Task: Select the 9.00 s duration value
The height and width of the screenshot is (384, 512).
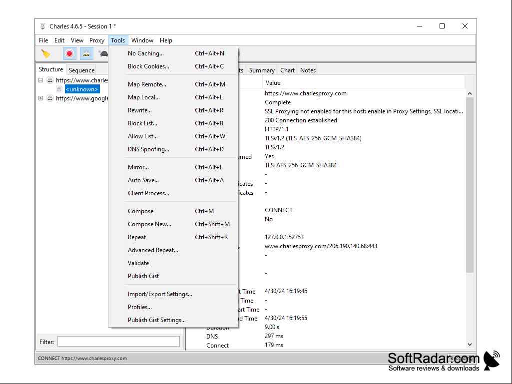Action: pos(272,327)
